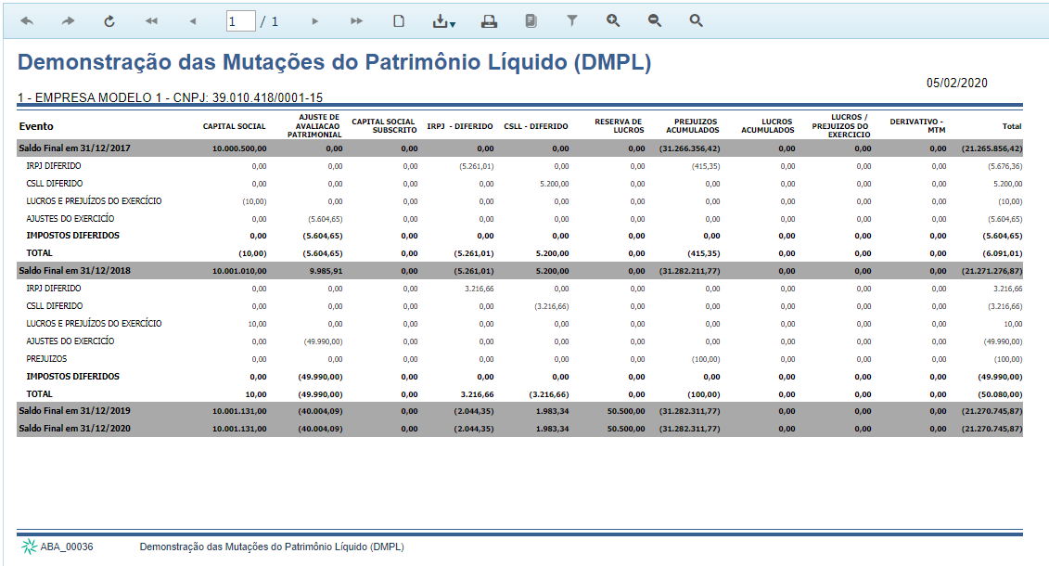The height and width of the screenshot is (566, 1049).
Task: Refresh the DMPL report
Action: click(109, 19)
